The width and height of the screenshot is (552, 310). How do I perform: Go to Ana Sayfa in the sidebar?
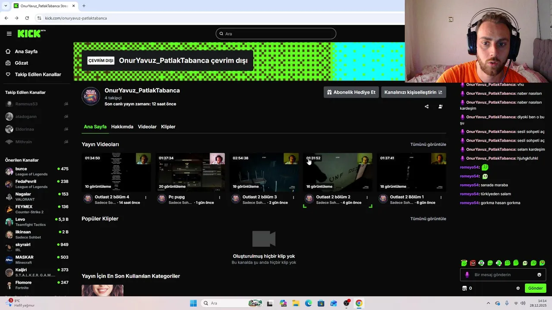point(26,51)
